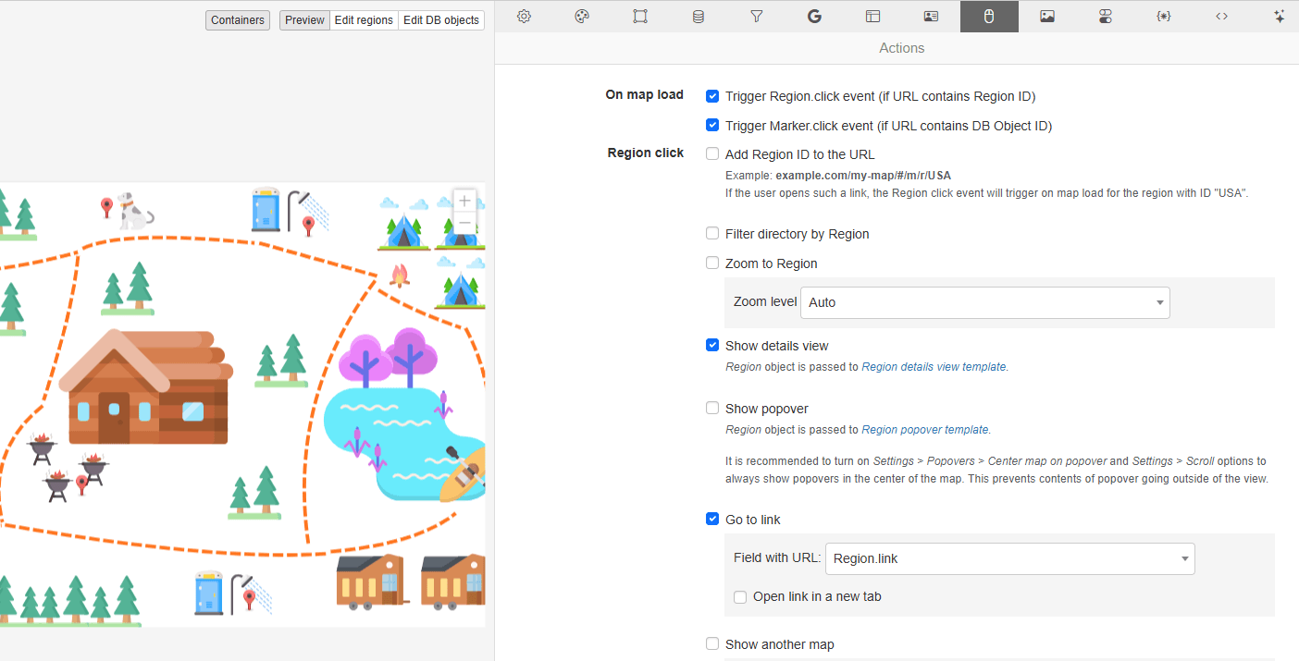The height and width of the screenshot is (661, 1299).
Task: Open Region details view template link
Action: [x=934, y=367]
